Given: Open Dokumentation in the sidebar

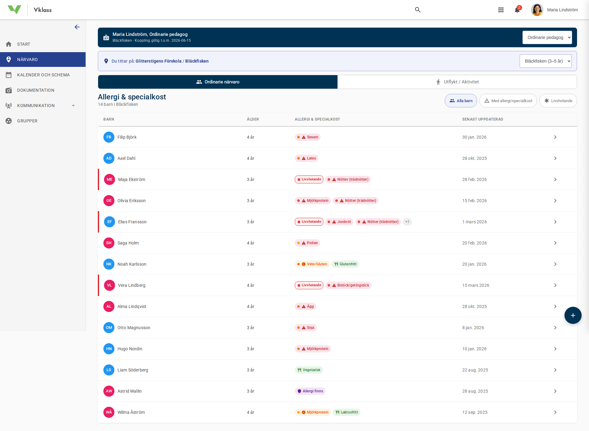Looking at the screenshot, I should (36, 90).
